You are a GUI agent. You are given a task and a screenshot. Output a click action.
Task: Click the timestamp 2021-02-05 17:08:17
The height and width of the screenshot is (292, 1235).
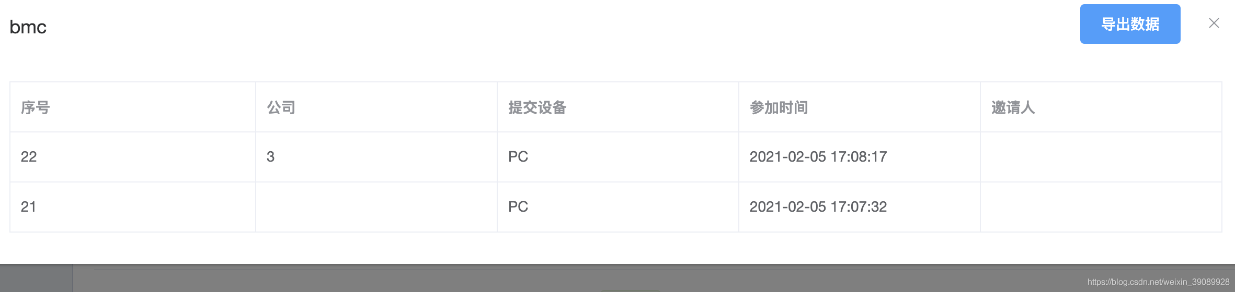pyautogui.click(x=818, y=157)
